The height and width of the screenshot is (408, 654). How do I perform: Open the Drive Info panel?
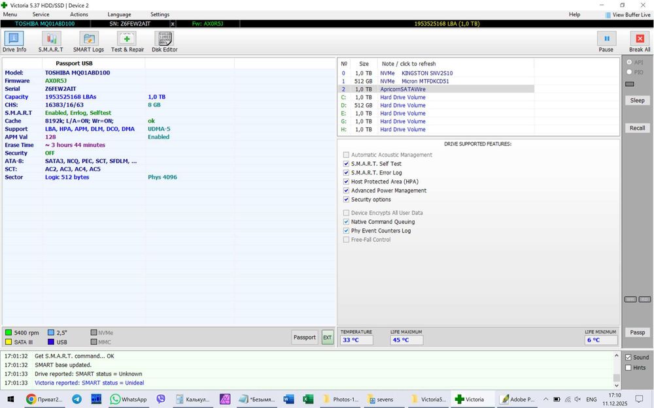pyautogui.click(x=14, y=42)
